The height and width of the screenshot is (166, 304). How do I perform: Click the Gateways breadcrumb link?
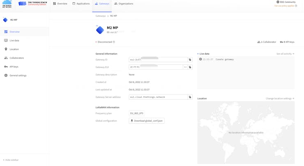[x=101, y=16]
